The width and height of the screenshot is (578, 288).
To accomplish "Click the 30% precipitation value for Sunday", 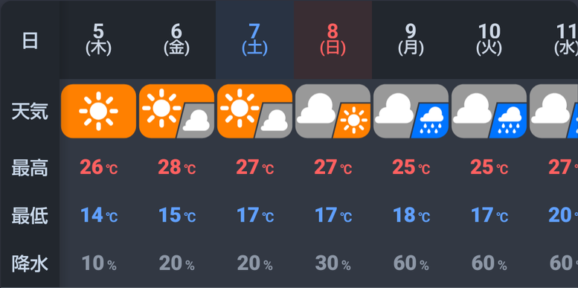I will 333,263.
